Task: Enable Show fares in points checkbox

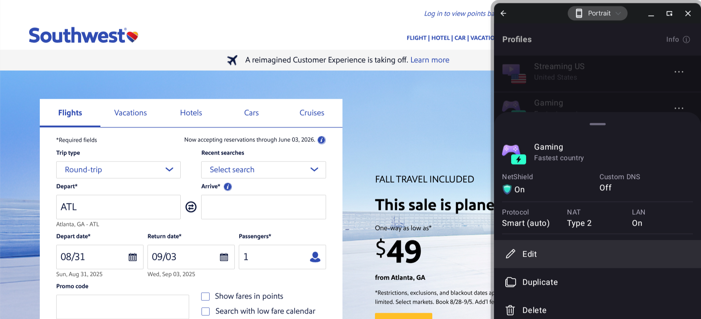Action: click(206, 296)
